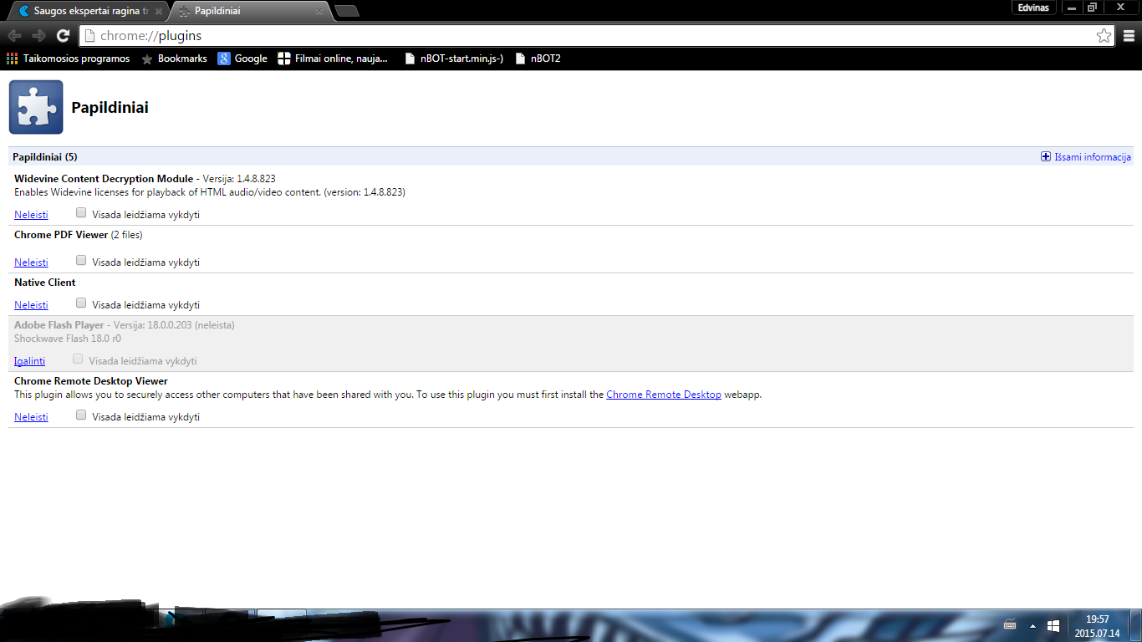
Task: Close the Papildiniai tab
Action: [x=319, y=12]
